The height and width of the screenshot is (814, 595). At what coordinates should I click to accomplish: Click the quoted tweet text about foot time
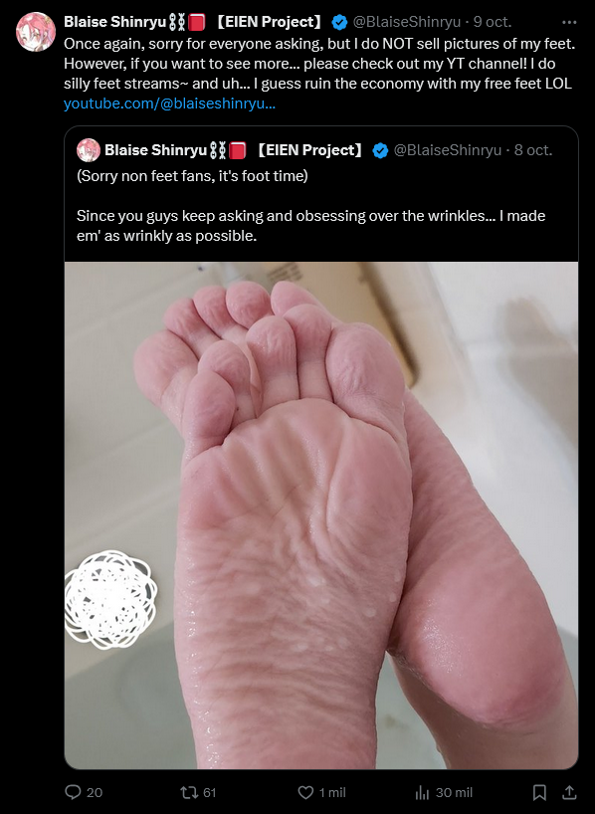click(192, 176)
